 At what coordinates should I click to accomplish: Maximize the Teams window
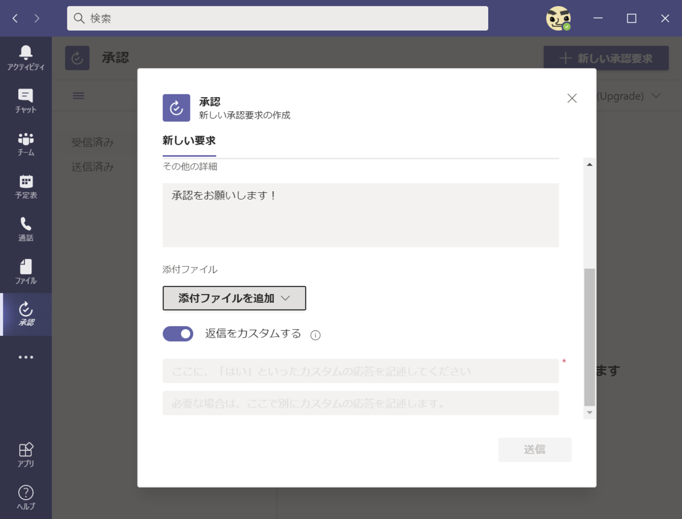coord(631,18)
